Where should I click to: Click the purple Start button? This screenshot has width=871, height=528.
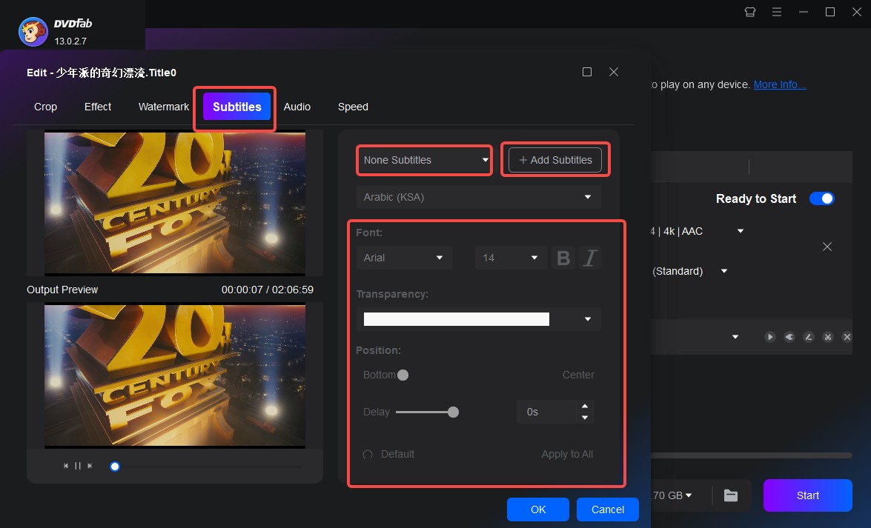coord(808,495)
